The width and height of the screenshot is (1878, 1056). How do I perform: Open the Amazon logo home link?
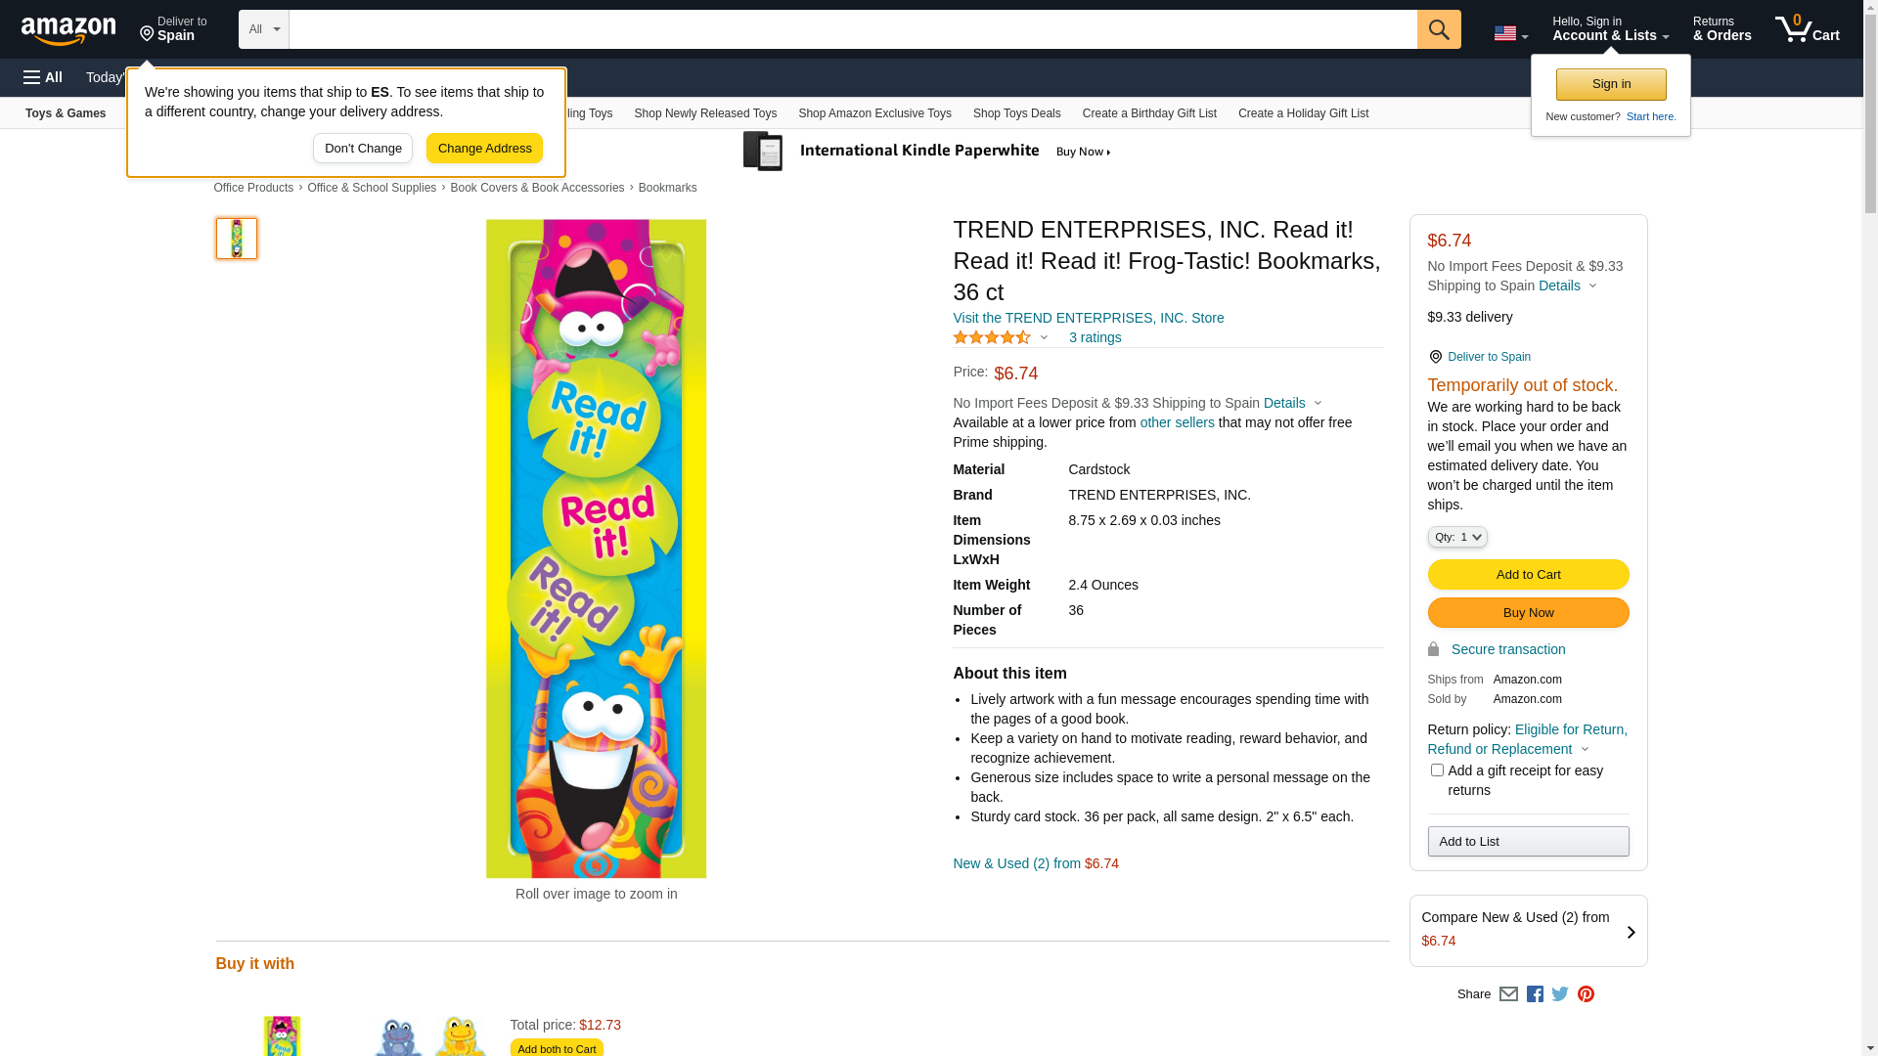(68, 31)
